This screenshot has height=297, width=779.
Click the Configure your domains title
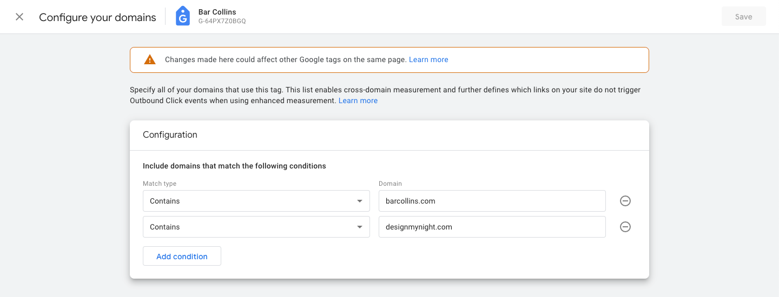[x=97, y=17]
